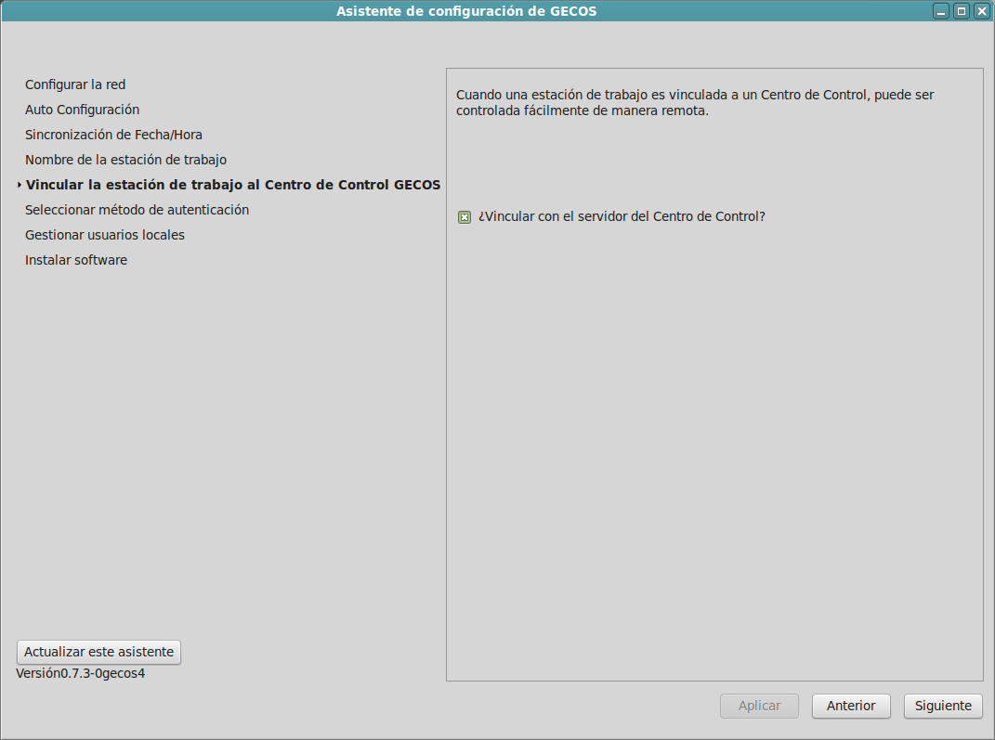Click the version label 'Versión0.7.3-0gecos4'
Screen dimensions: 995x740
point(81,673)
